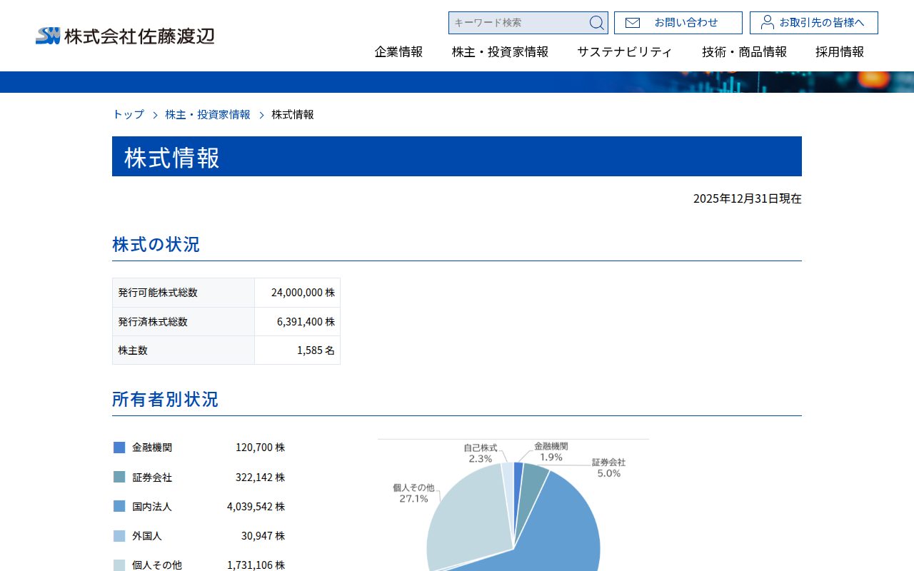Click the 所有者別状況 section heading
This screenshot has height=571, width=914.
tap(165, 399)
